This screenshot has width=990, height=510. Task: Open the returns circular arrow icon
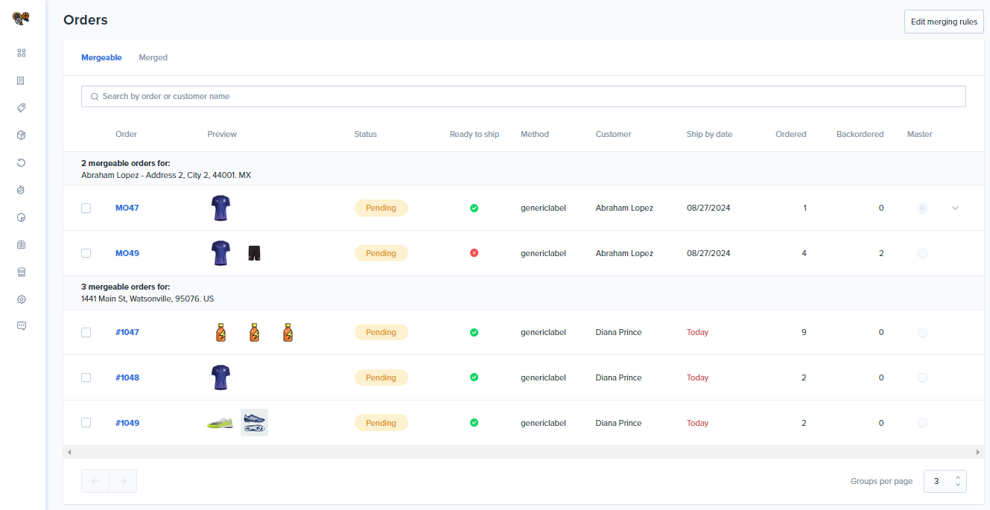pyautogui.click(x=22, y=162)
